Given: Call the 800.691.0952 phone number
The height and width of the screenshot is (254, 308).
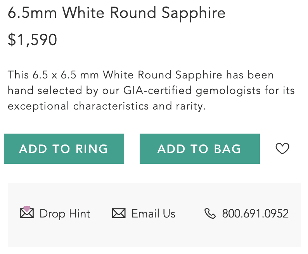Looking at the screenshot, I should click(255, 214).
